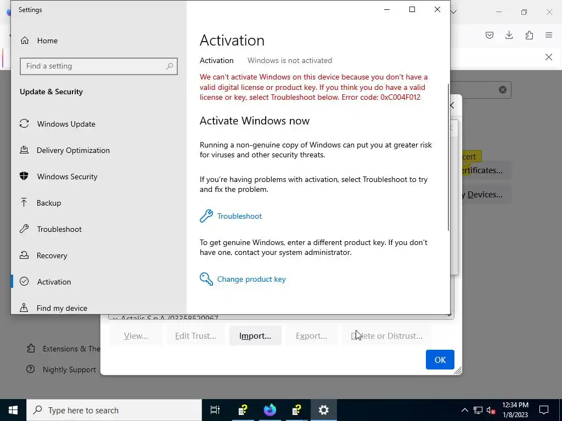Click the taskbar clock showing 12:34 PM
Viewport: 562px width, 421px height.
point(515,410)
